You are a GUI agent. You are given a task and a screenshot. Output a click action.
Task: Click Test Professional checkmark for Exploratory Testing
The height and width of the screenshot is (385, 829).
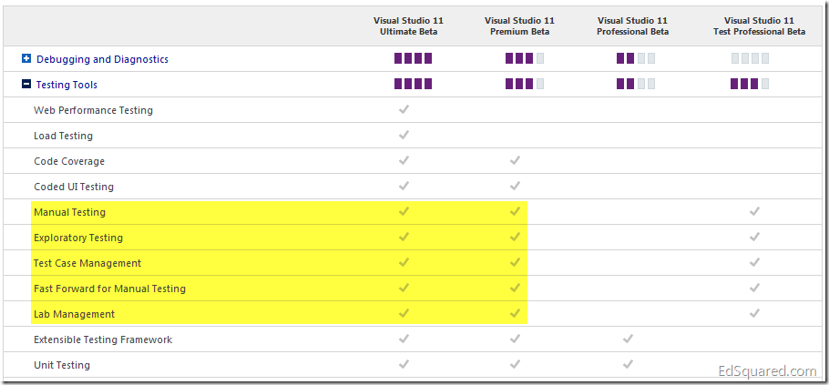[x=754, y=237]
